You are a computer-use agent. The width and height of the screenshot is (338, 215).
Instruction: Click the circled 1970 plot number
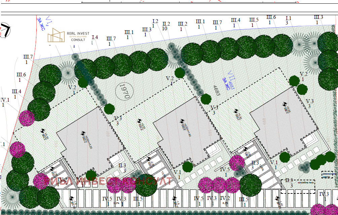pos(123,91)
